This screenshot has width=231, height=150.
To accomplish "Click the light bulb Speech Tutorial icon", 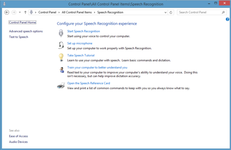I will 61,57.
